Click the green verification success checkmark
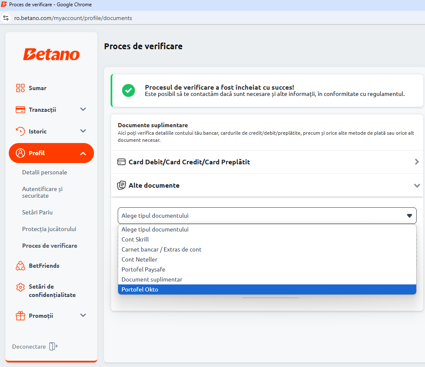Image resolution: width=425 pixels, height=367 pixels. [129, 90]
